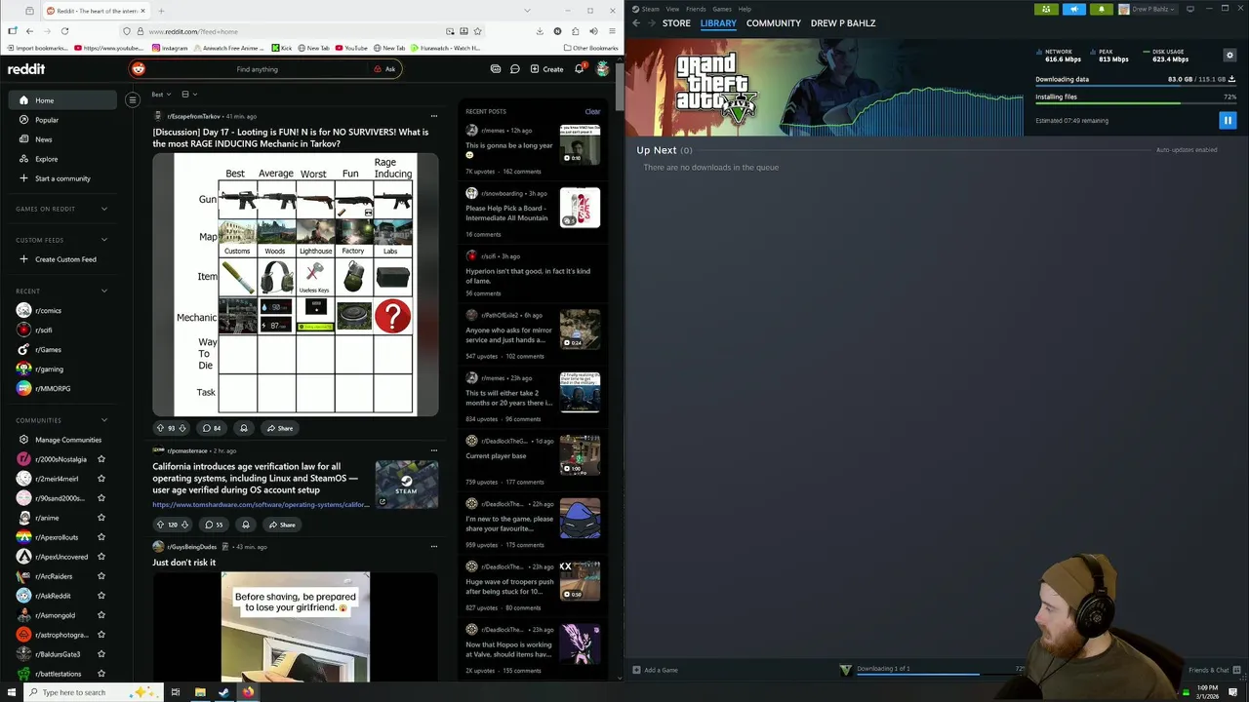Favorite r/ApexUncovered with star toggle

click(101, 557)
